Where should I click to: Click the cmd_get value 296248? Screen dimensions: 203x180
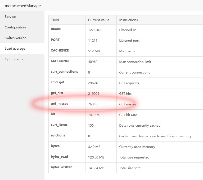94,83
